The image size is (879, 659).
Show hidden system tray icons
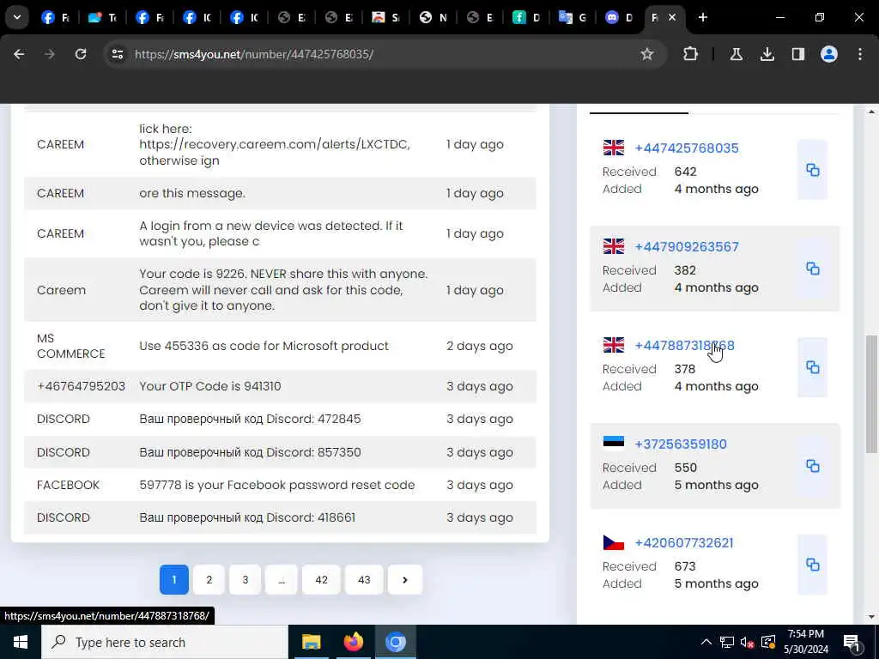pyautogui.click(x=706, y=642)
